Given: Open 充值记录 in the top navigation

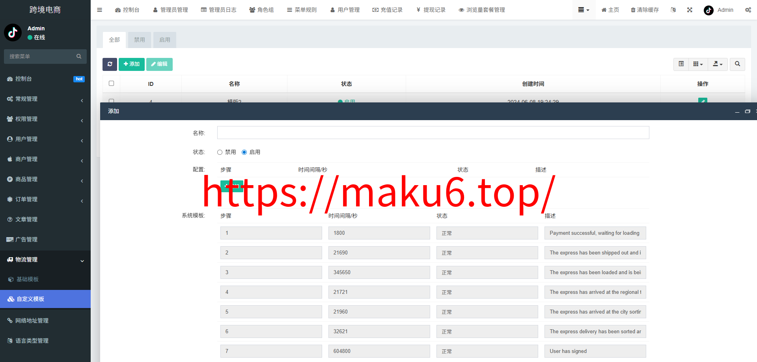Looking at the screenshot, I should coord(388,10).
